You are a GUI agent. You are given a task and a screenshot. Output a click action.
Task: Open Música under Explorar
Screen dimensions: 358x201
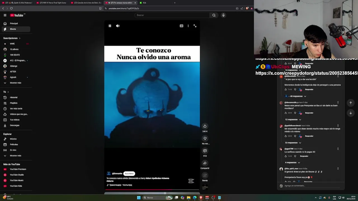click(x=16, y=139)
